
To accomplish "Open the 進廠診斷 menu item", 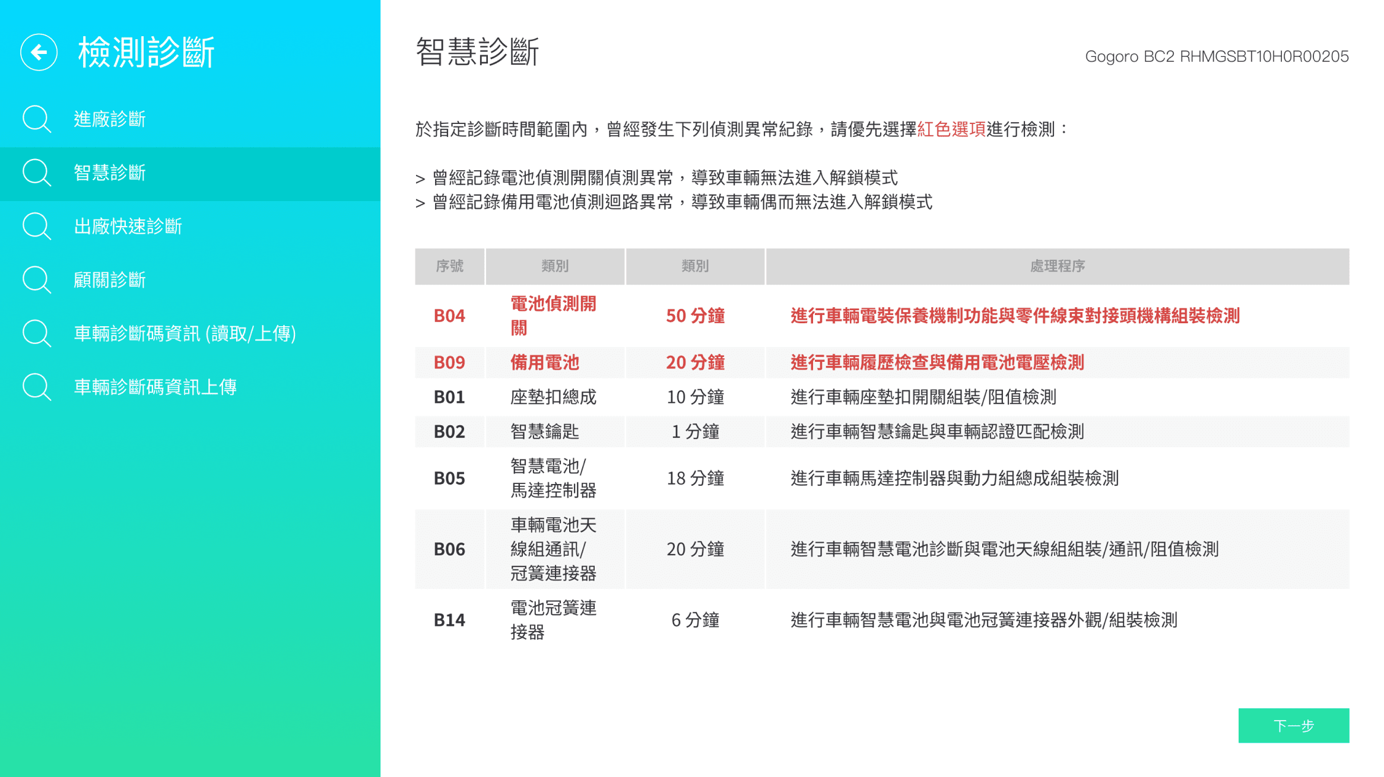I will [110, 119].
